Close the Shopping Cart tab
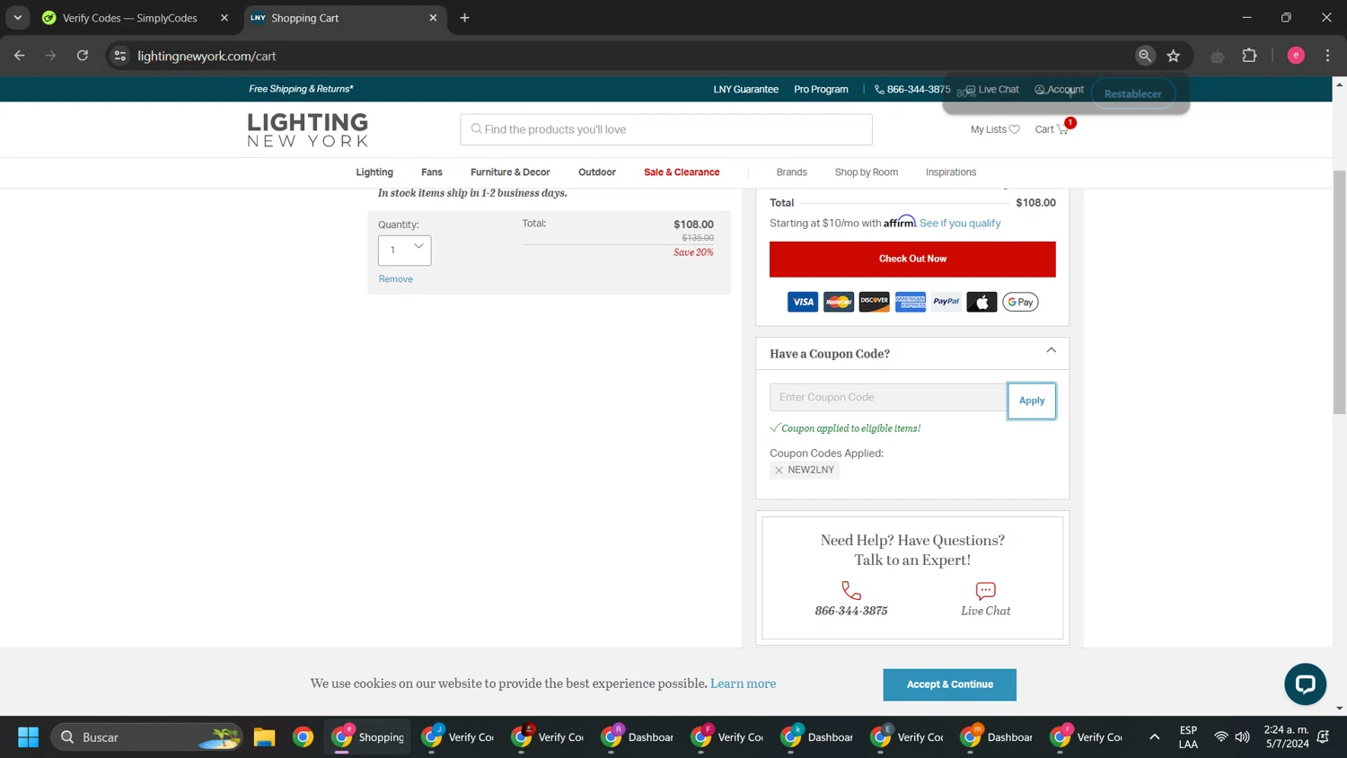The image size is (1347, 758). (433, 18)
